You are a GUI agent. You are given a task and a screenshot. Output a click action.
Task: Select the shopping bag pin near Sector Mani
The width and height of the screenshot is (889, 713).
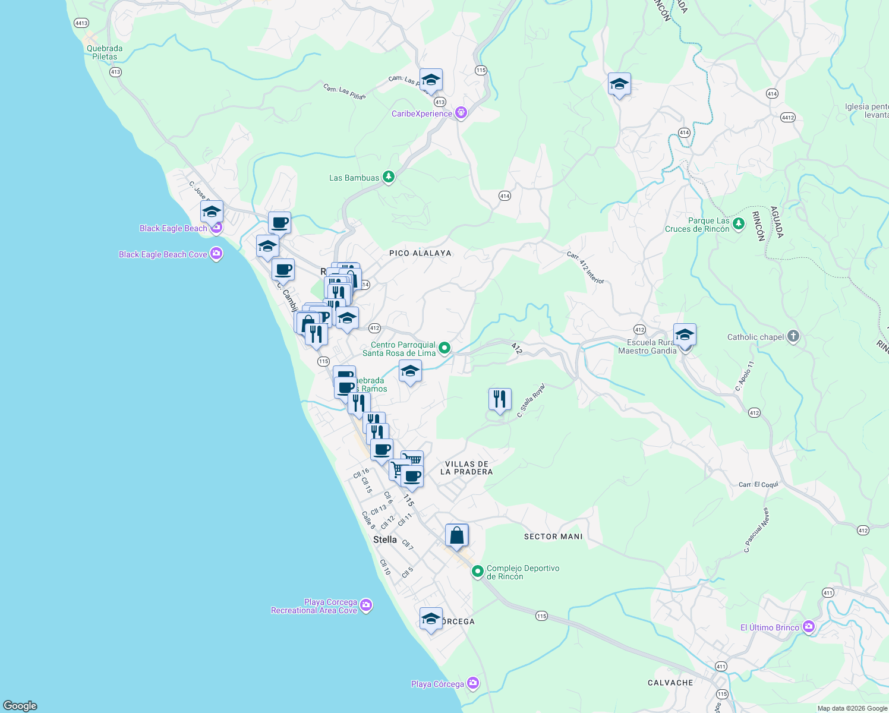click(x=456, y=534)
